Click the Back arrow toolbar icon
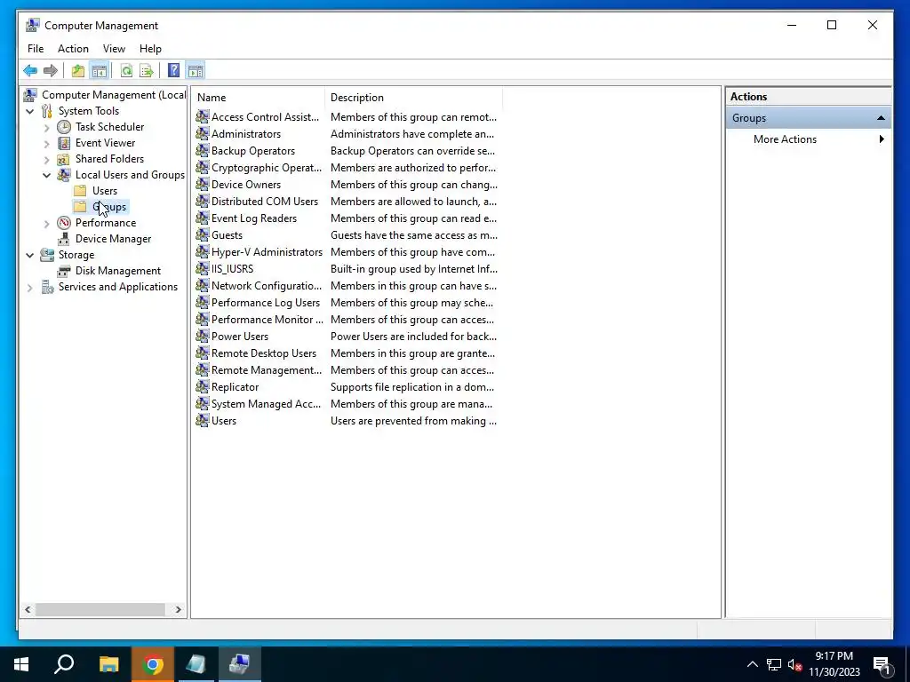The height and width of the screenshot is (682, 910). pos(30,71)
